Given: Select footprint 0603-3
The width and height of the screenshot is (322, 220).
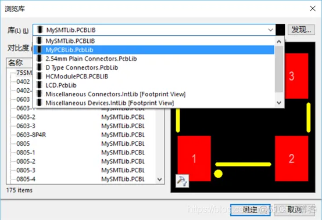Looking at the screenshot, I should tap(26, 126).
